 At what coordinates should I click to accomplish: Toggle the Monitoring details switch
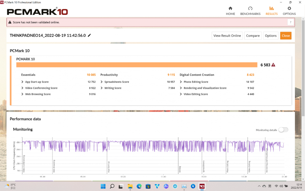[283, 130]
